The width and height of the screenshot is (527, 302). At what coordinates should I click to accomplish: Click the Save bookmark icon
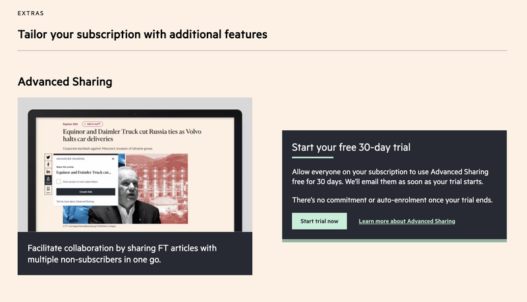click(48, 189)
